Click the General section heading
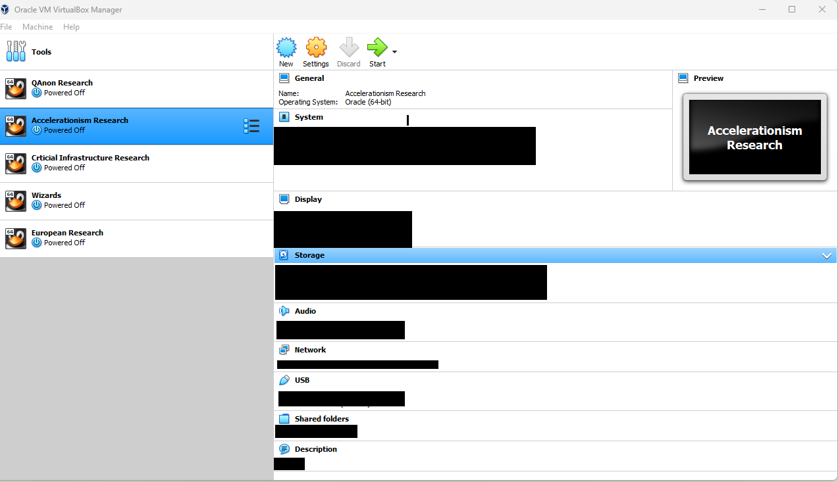Screen dimensions: 838x482 pyautogui.click(x=309, y=78)
